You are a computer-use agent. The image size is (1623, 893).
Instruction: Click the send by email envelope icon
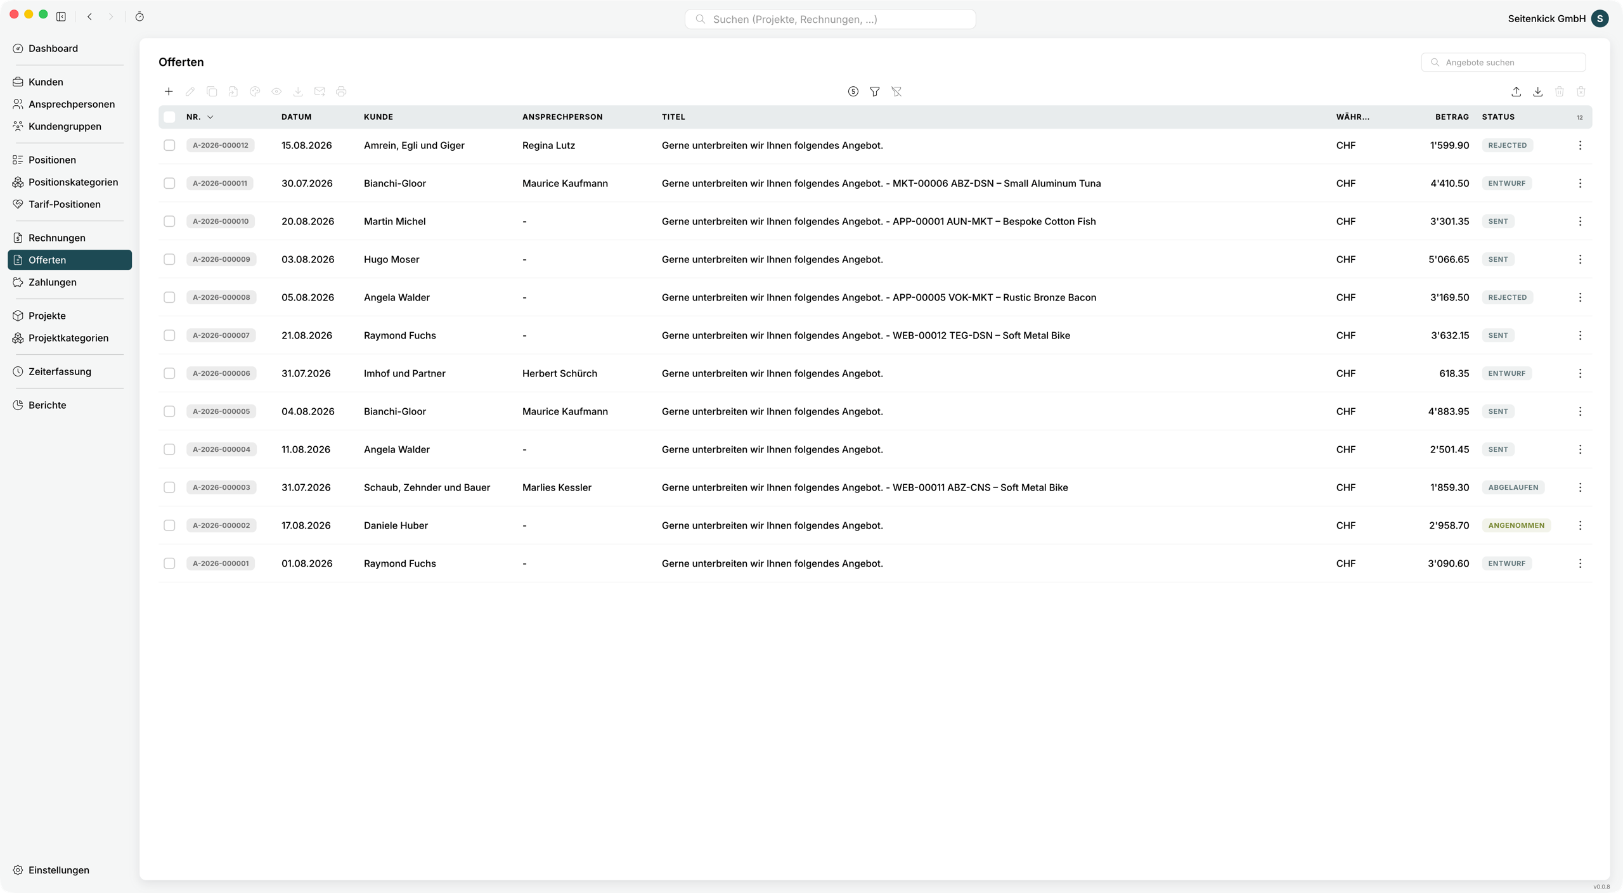(320, 91)
